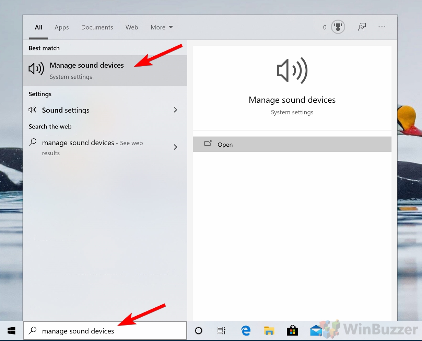Screen dimensions: 422x341
Task: Open the feedback person icon
Action: point(362,27)
